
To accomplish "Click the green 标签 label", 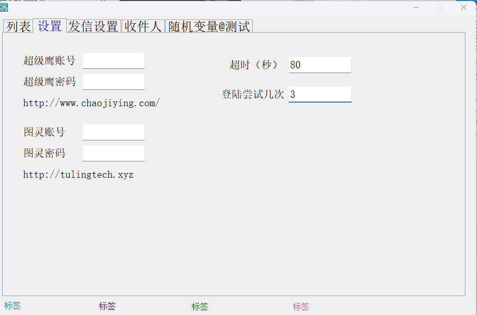I will point(200,307).
